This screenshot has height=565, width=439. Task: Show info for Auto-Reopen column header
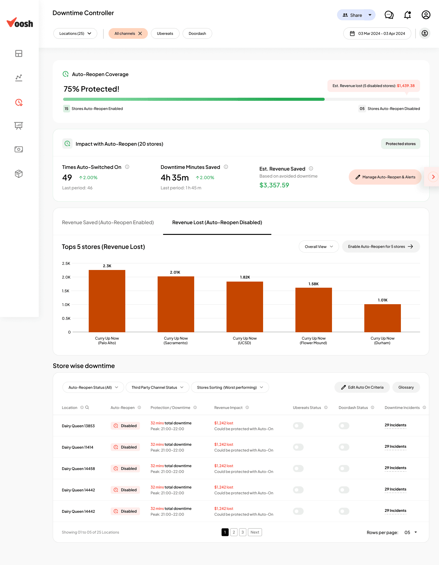click(x=139, y=407)
